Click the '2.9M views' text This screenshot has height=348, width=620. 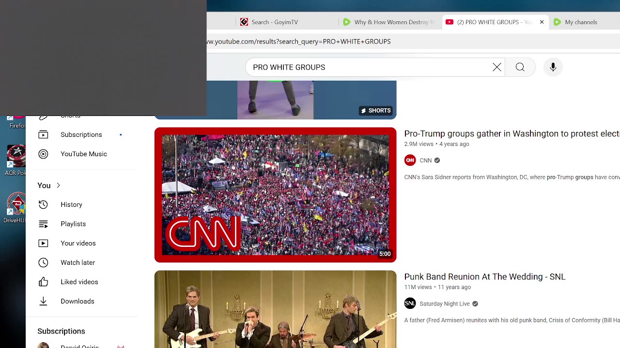(x=418, y=144)
